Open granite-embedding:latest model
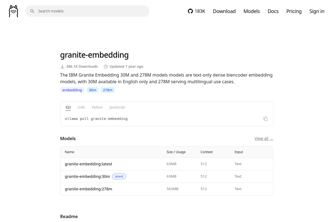This screenshot has width=333, height=222. pyautogui.click(x=89, y=164)
